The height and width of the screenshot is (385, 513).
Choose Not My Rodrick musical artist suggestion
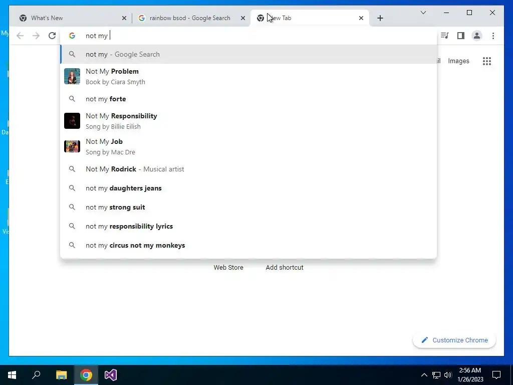coord(248,169)
